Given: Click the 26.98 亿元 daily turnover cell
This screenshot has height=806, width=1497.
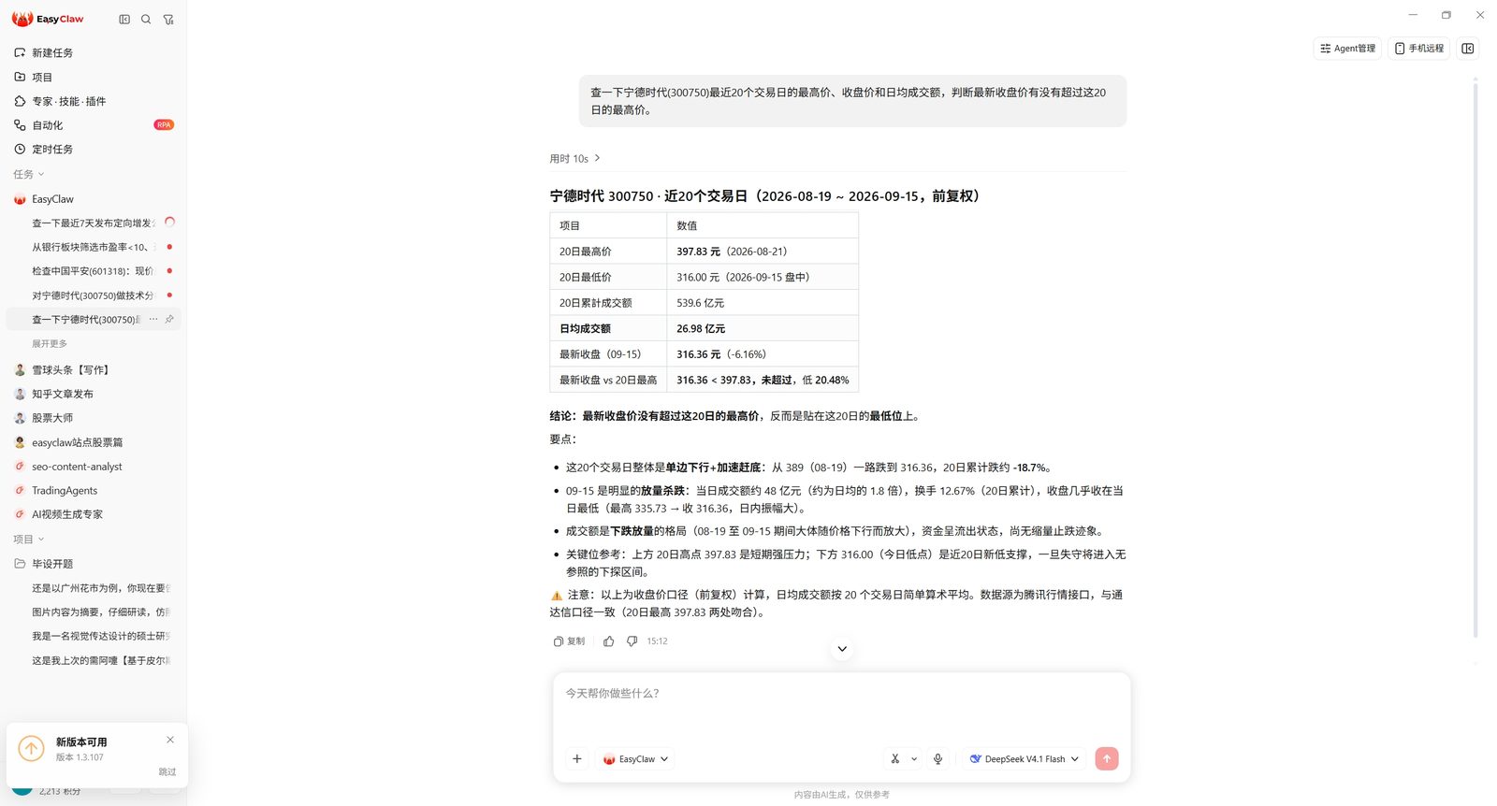Looking at the screenshot, I should tap(762, 328).
